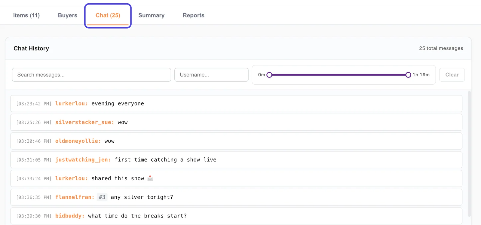Click lurkerlou username in shared this show message

click(72, 178)
